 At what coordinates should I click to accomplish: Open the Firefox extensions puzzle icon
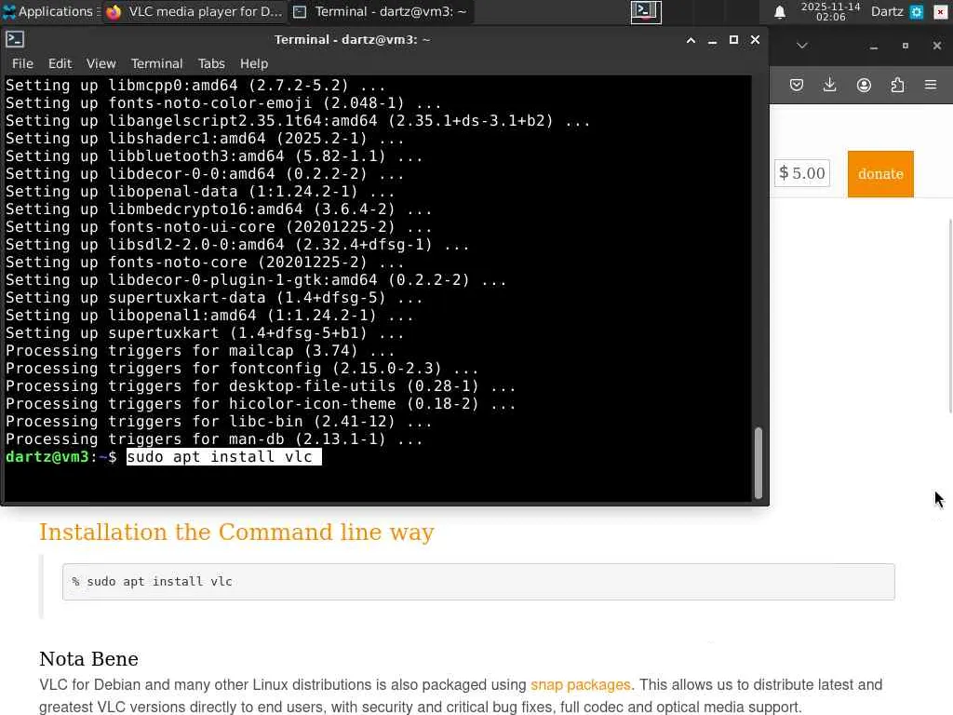897,85
